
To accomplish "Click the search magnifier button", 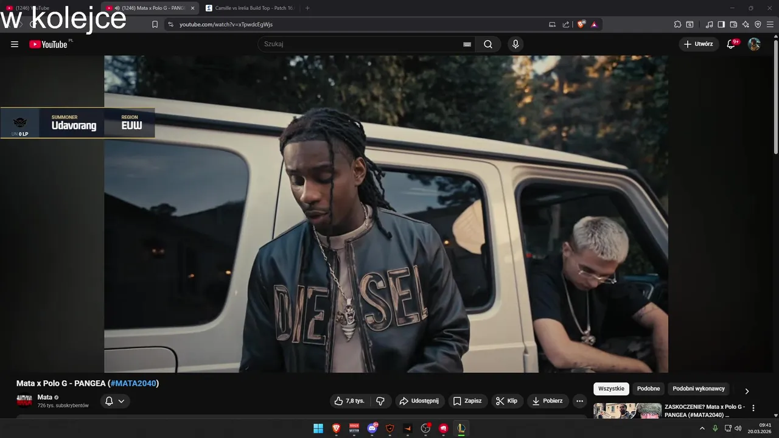I will (488, 44).
